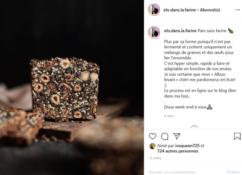
Task: Open the 18 AVRIL post date link
Action: (x=155, y=158)
